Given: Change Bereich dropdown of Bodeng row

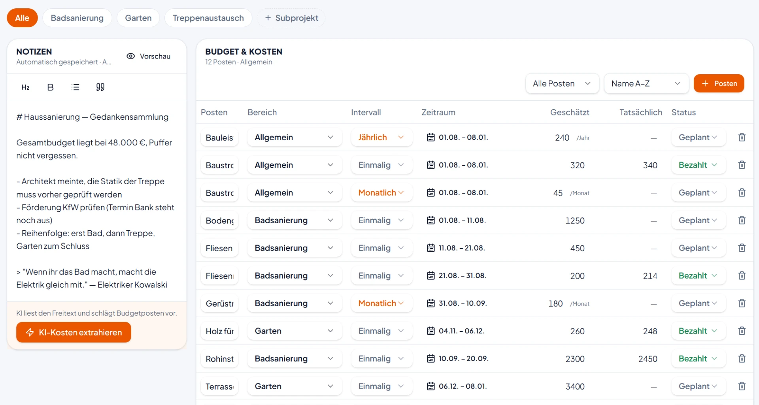Looking at the screenshot, I should click(x=295, y=220).
